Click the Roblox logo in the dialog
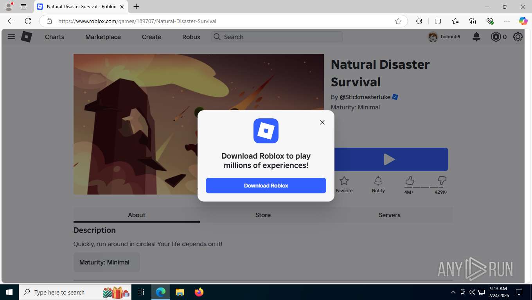 (266, 131)
